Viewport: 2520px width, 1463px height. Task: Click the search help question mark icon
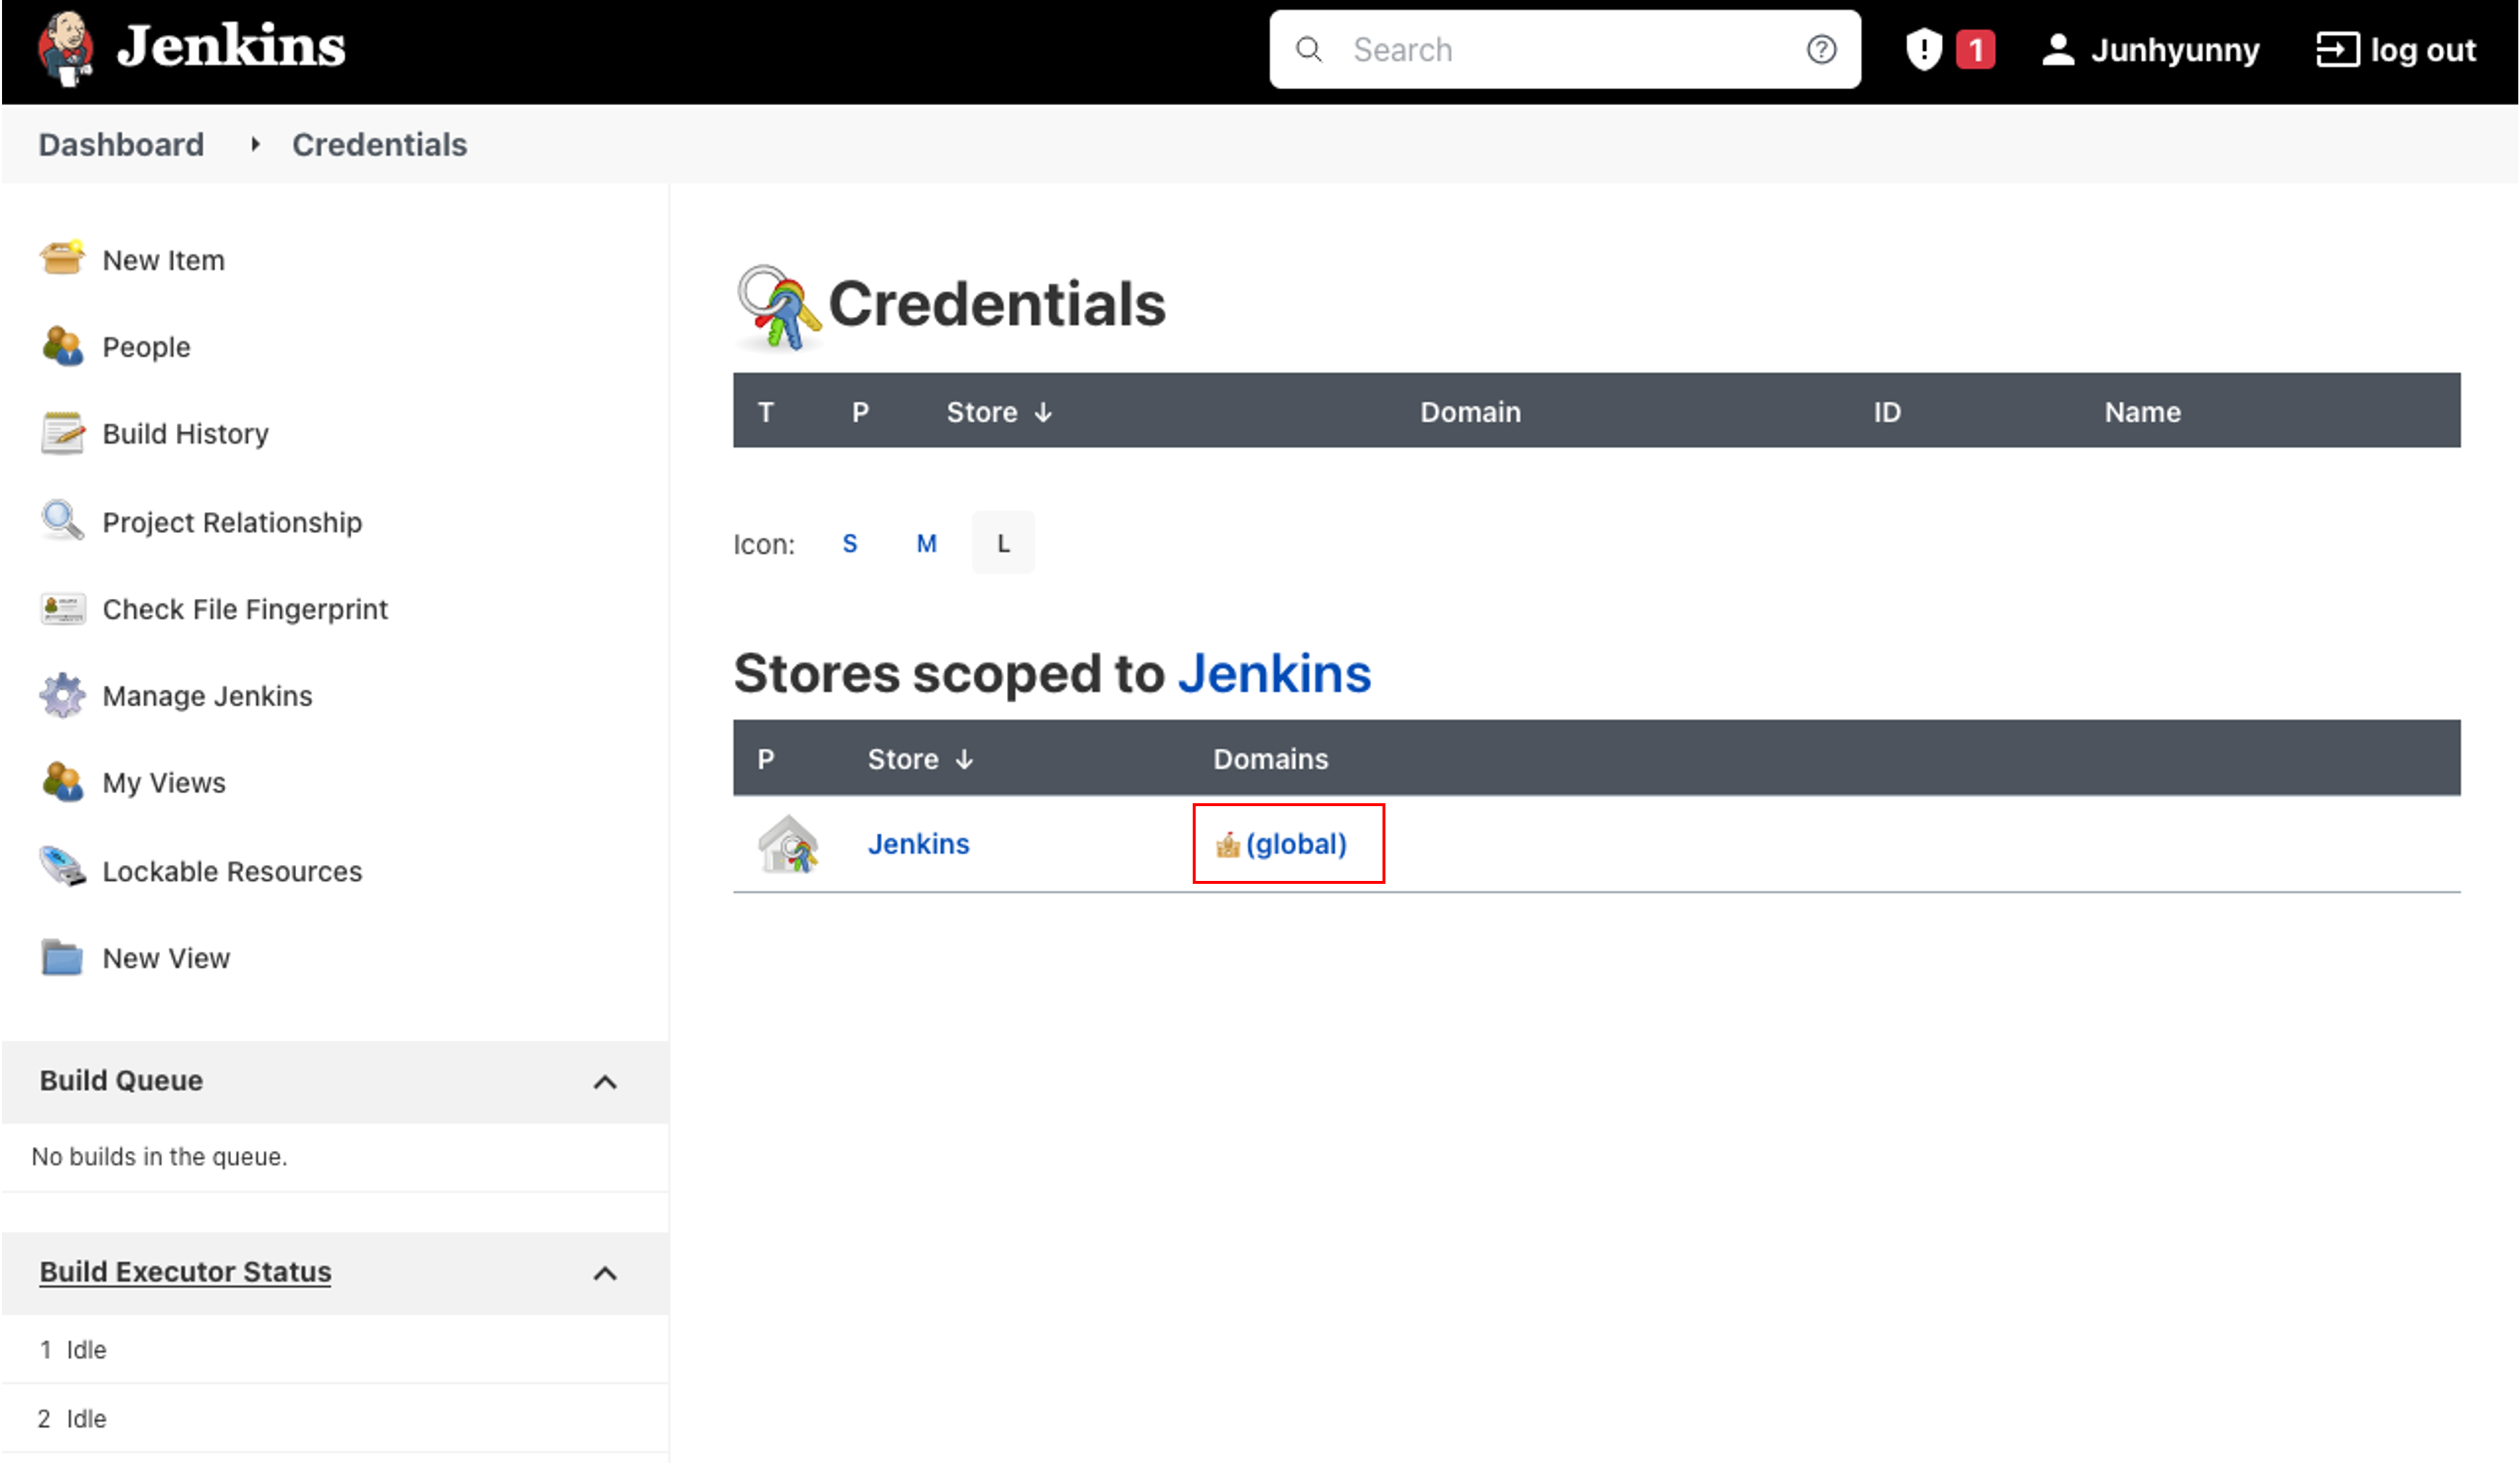tap(1821, 49)
